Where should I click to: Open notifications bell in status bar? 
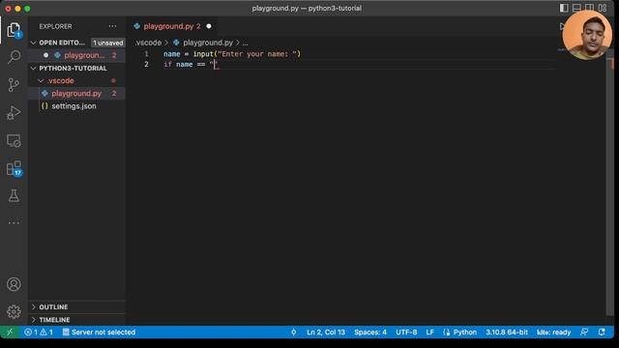click(x=602, y=333)
